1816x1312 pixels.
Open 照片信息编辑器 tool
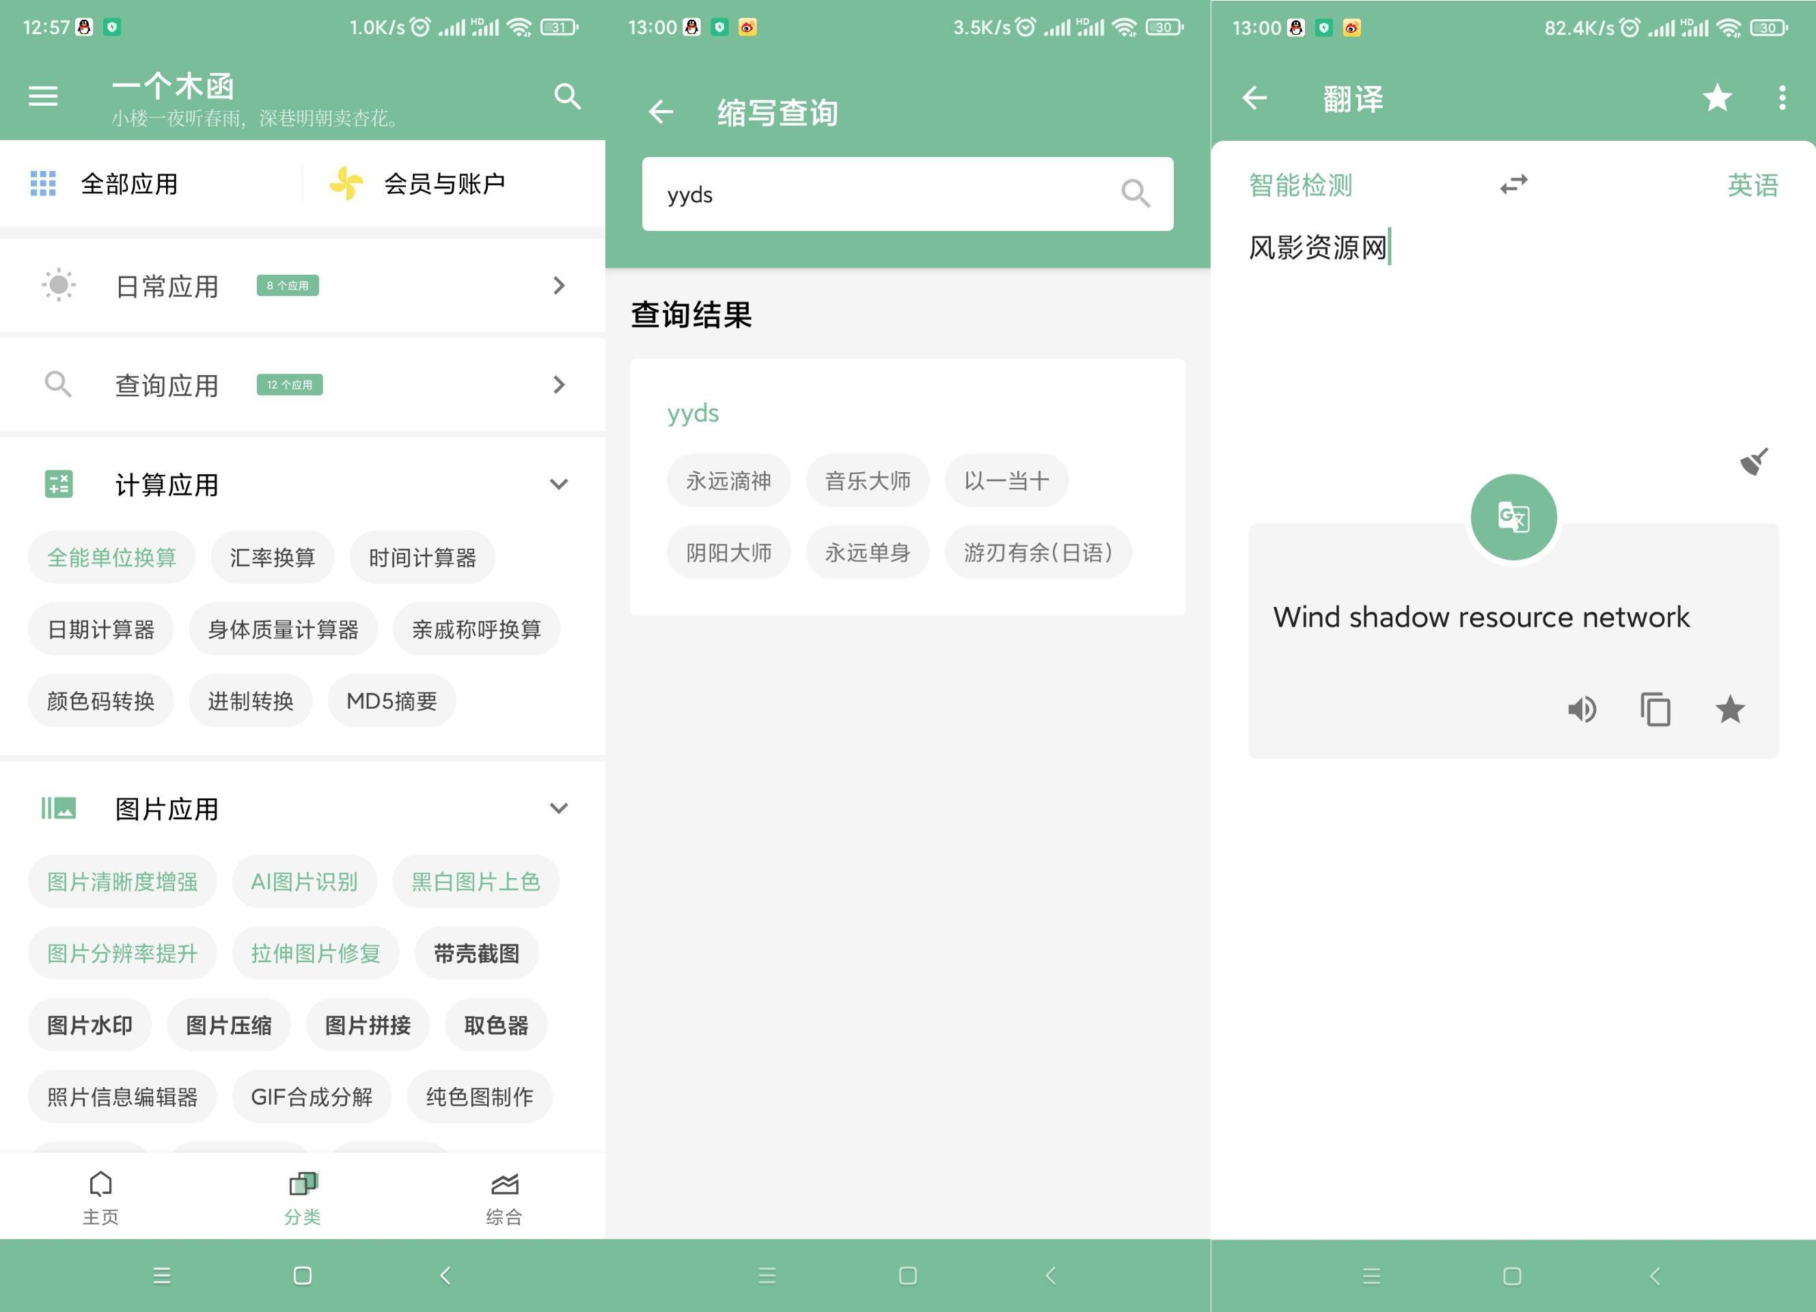click(x=122, y=1097)
